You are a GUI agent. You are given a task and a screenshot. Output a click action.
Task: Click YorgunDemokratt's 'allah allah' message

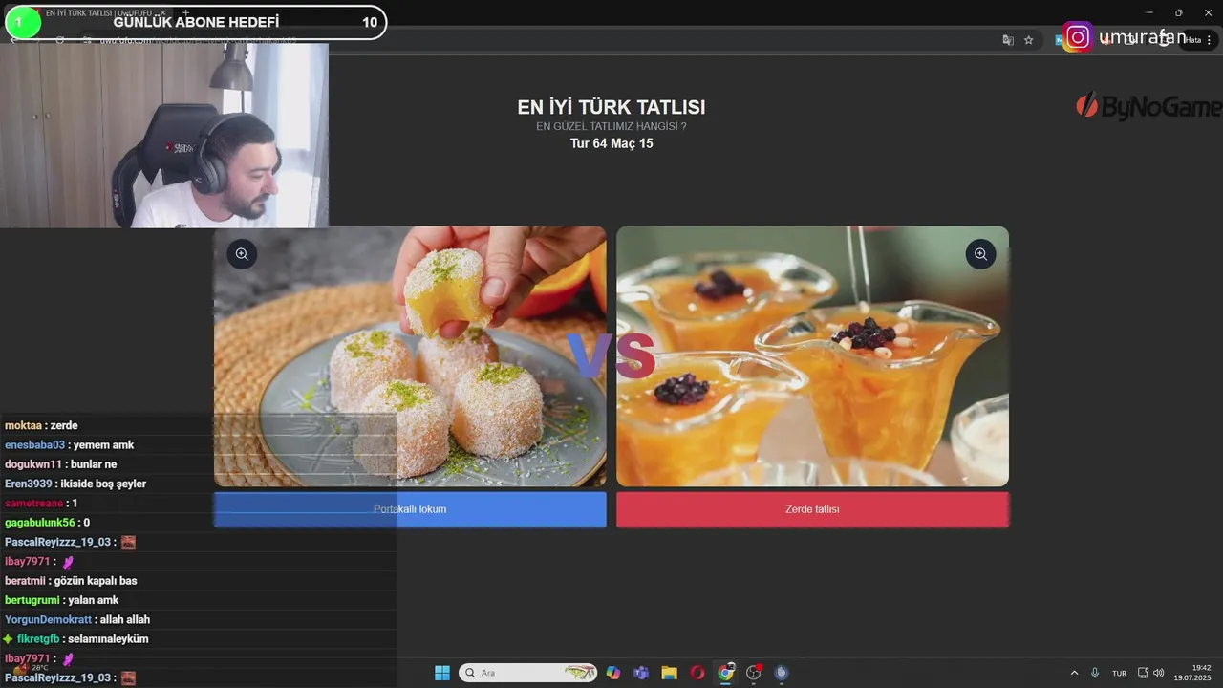pyautogui.click(x=125, y=619)
